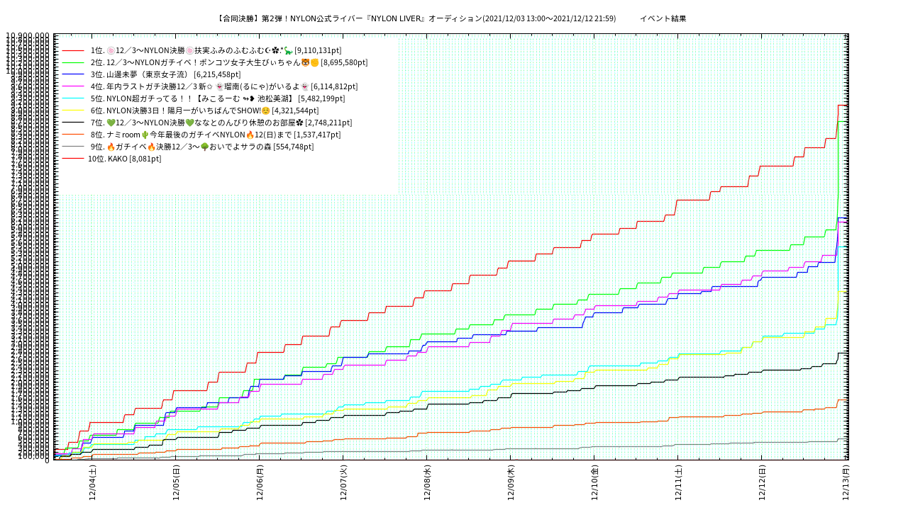Viewport: 908px width, 510px height.
Task: Click the cyan line sample for 5位
Action: click(73, 98)
